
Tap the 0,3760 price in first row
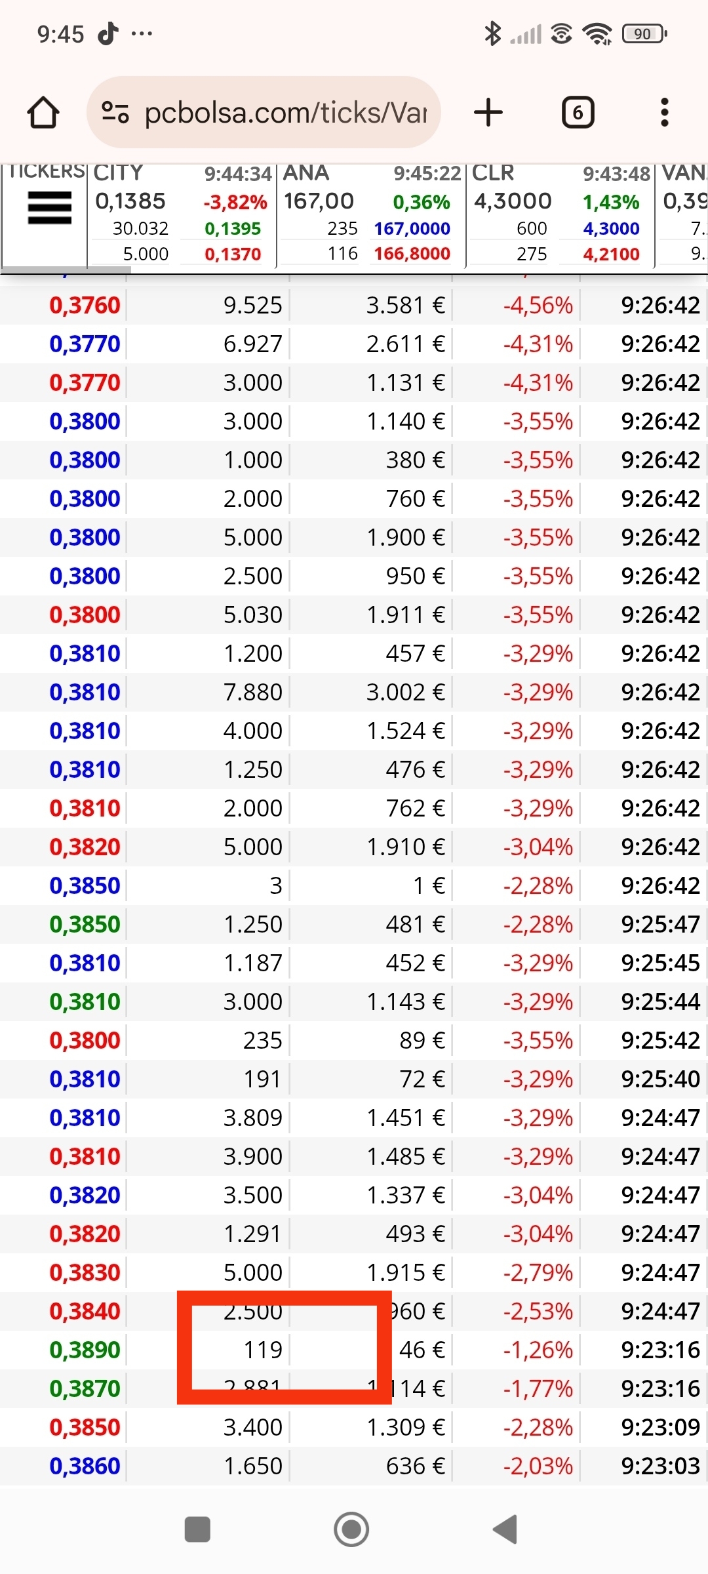[85, 305]
